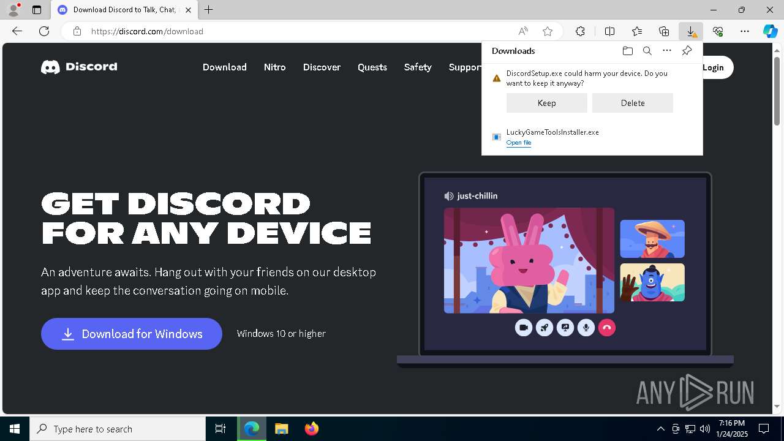This screenshot has height=441, width=784.
Task: Open Edge Settings and more menu
Action: [745, 31]
